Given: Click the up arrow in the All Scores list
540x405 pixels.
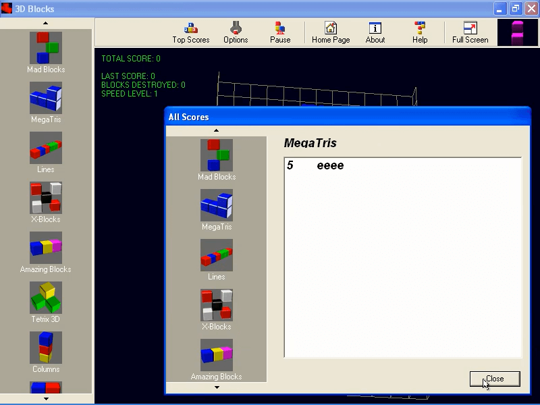Looking at the screenshot, I should tap(216, 130).
